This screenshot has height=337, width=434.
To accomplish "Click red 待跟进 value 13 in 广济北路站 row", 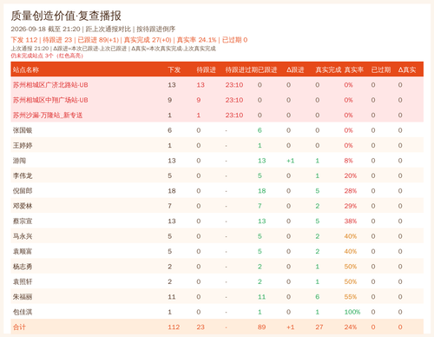I will click(201, 85).
